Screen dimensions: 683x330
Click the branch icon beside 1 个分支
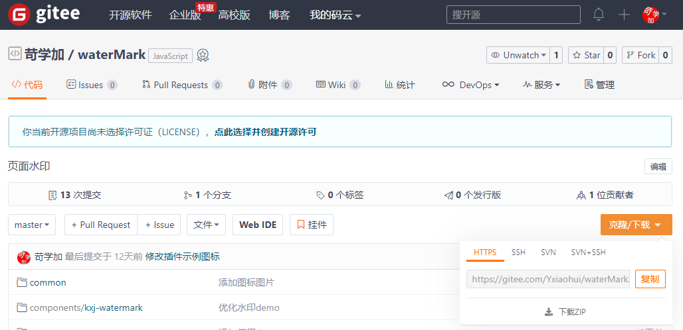pos(188,195)
